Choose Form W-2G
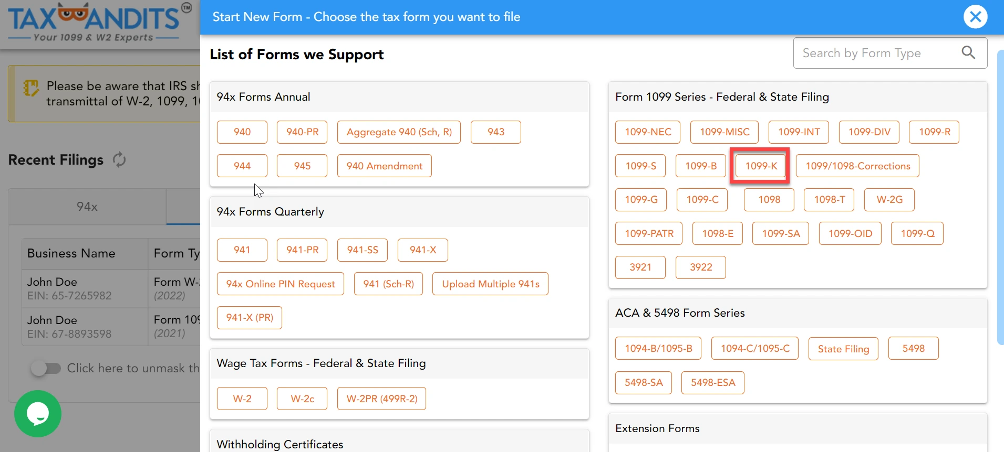Image resolution: width=1004 pixels, height=452 pixels. coord(889,200)
